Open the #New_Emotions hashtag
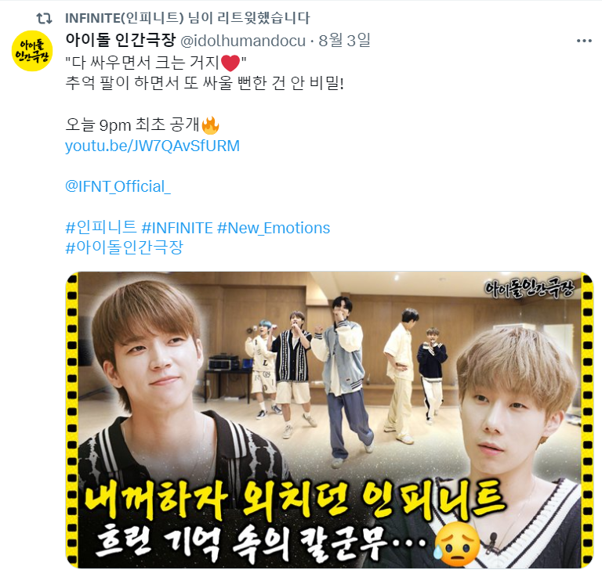Image resolution: width=602 pixels, height=577 pixels. click(274, 228)
